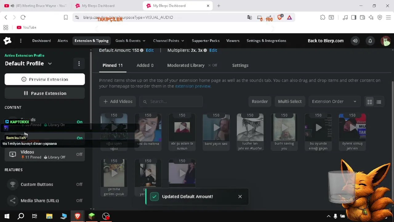
Task: Click the Default Amount info icon
Action: click(x=142, y=50)
